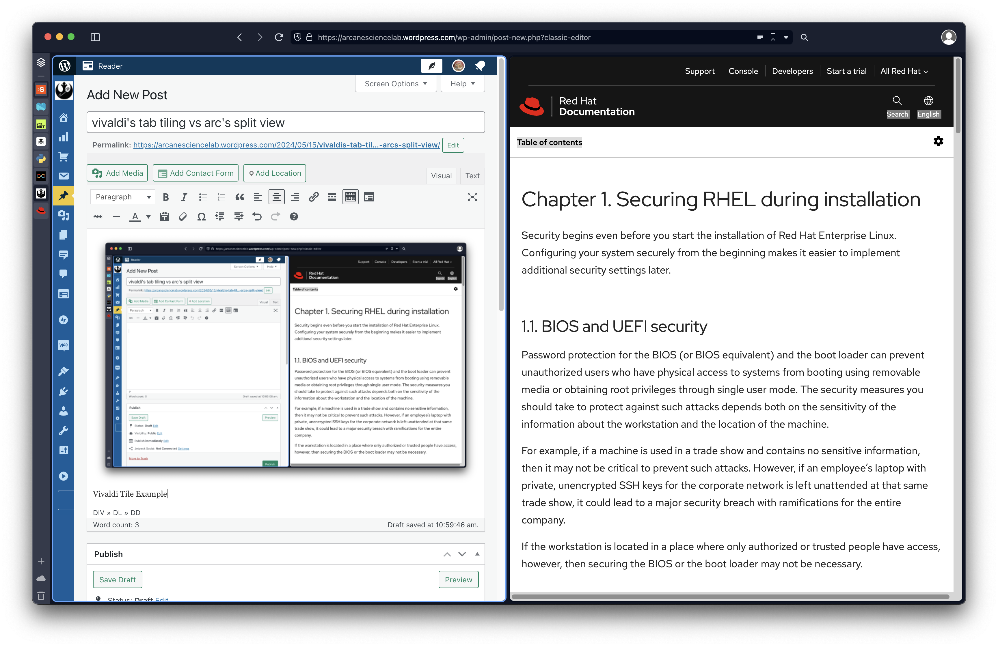The height and width of the screenshot is (647, 998).
Task: Open Developers in Red Hat nav
Action: coord(792,71)
